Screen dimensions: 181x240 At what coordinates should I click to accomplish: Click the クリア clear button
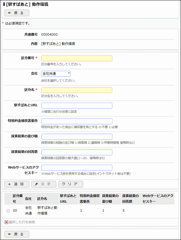(x=71, y=184)
